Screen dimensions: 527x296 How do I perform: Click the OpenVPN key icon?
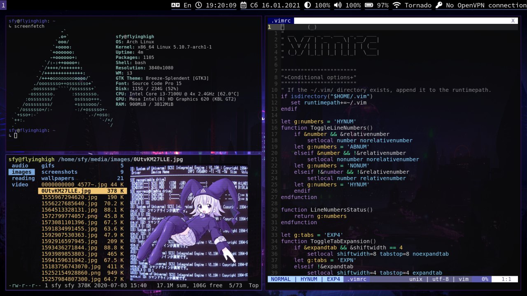point(439,5)
